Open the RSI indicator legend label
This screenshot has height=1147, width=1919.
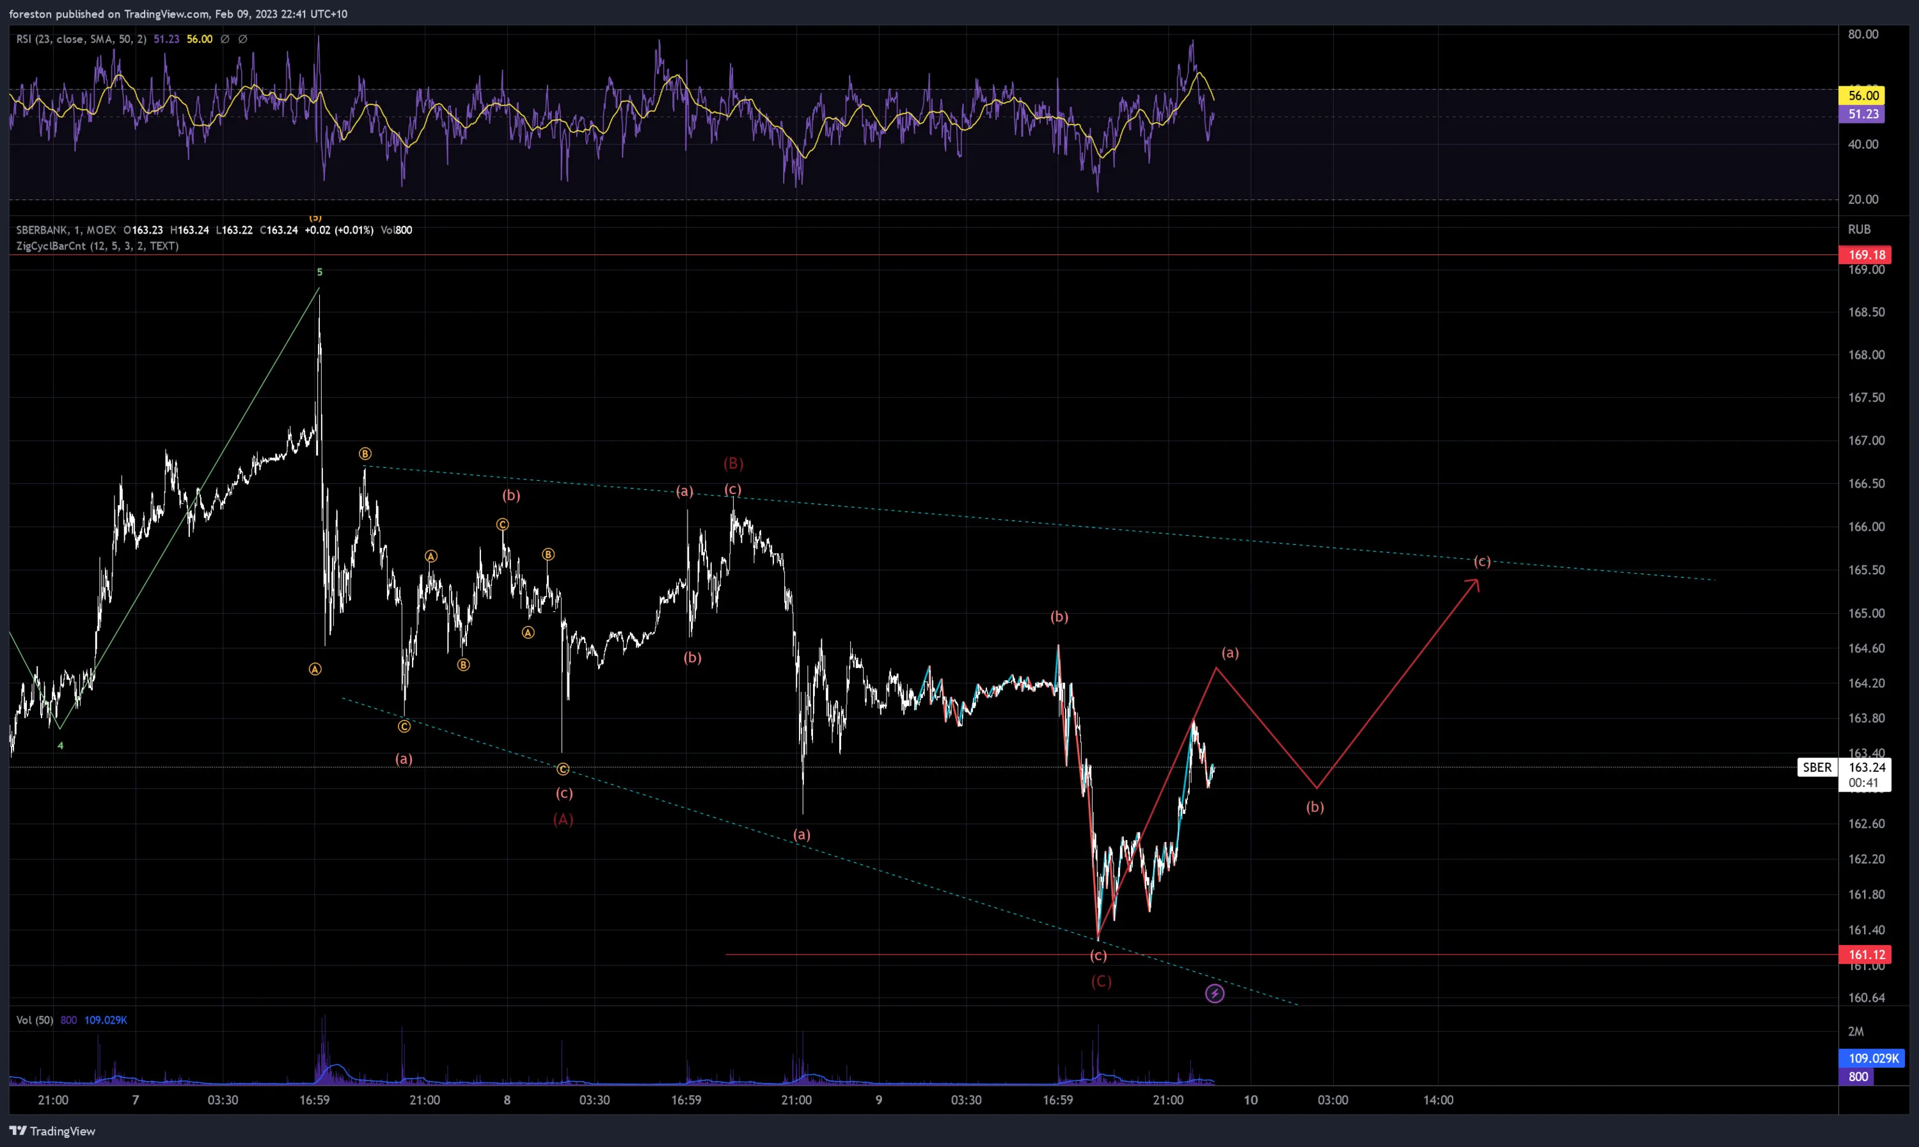coord(81,38)
